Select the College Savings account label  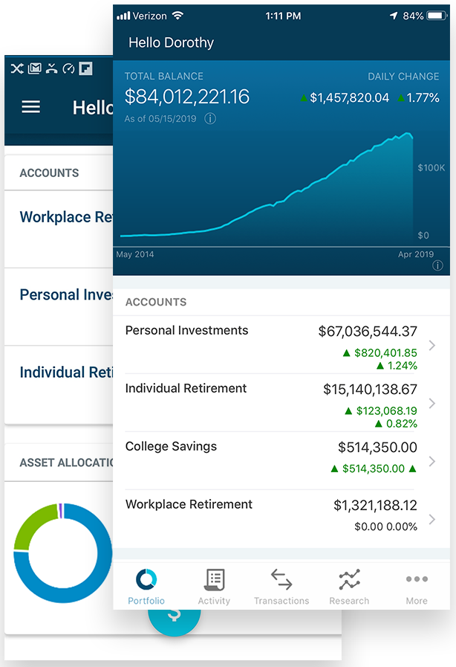point(171,447)
